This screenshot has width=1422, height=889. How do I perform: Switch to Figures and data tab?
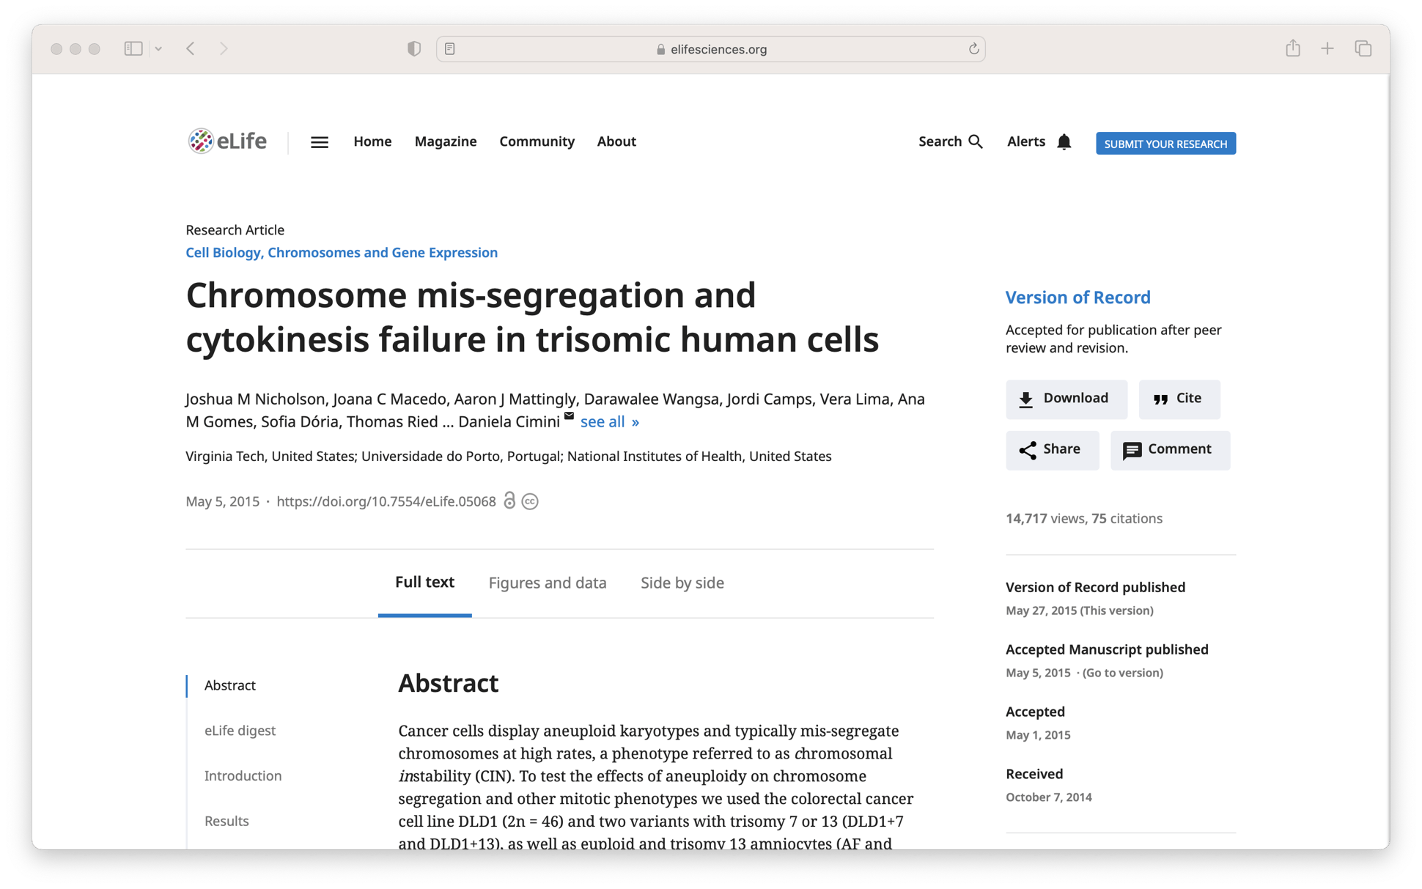547,583
